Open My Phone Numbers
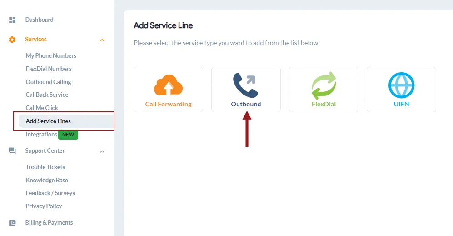Screen dimensions: 453x236 [51, 55]
